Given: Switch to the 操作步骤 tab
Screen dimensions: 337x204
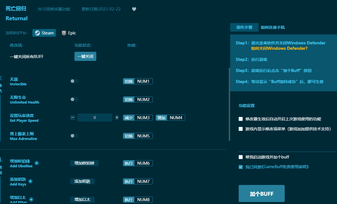Looking at the screenshot, I should click(x=244, y=27).
